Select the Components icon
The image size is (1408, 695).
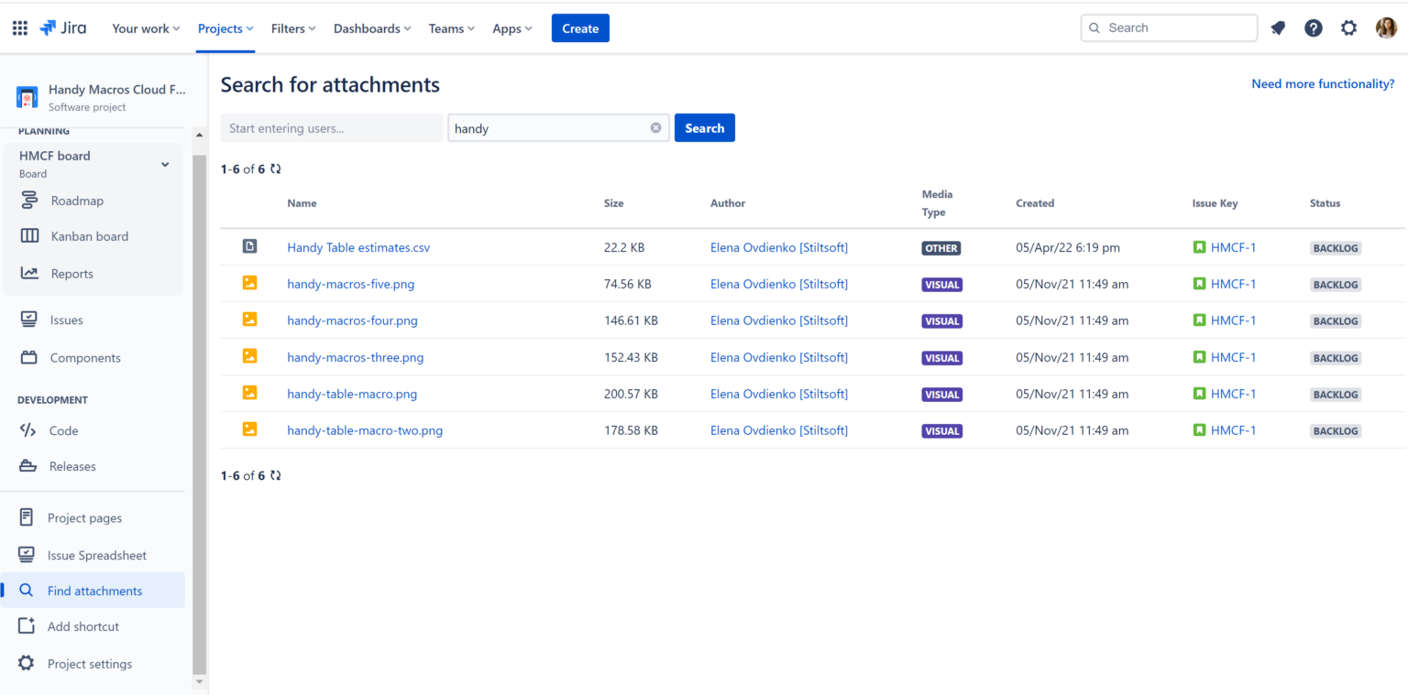27,357
